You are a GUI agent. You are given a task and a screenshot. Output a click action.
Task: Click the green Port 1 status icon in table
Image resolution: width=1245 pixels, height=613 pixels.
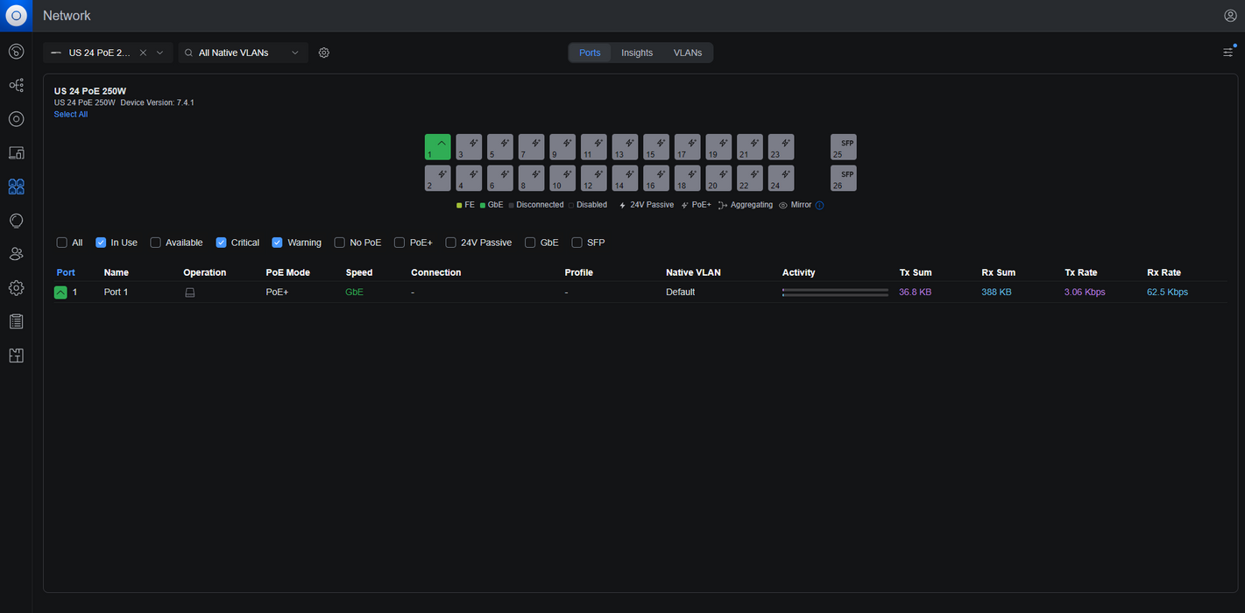(x=60, y=292)
